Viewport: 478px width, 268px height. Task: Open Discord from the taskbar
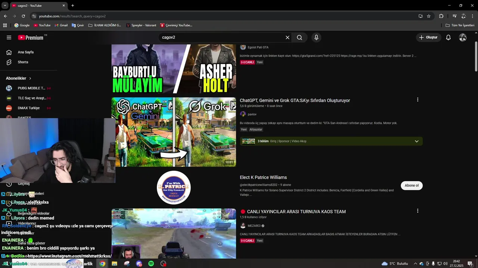click(139, 264)
